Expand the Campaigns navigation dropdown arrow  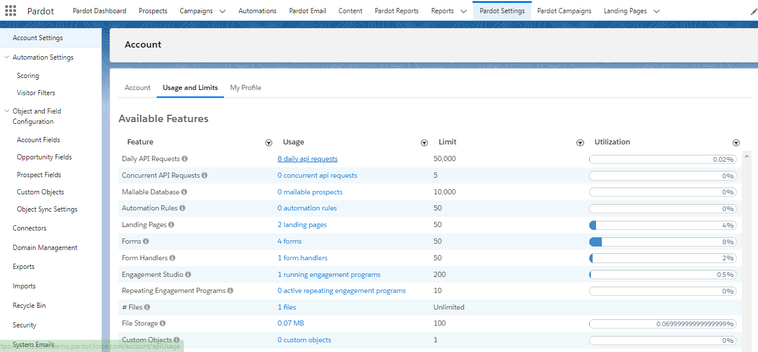223,11
